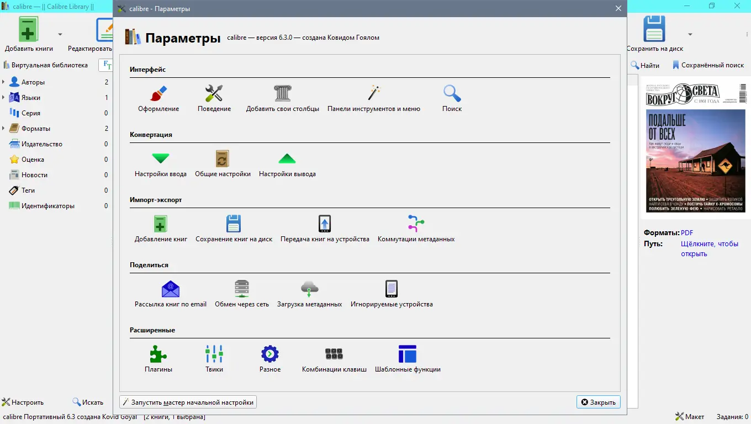The width and height of the screenshot is (751, 424).
Task: Expand the Языки tree node
Action: (3, 98)
